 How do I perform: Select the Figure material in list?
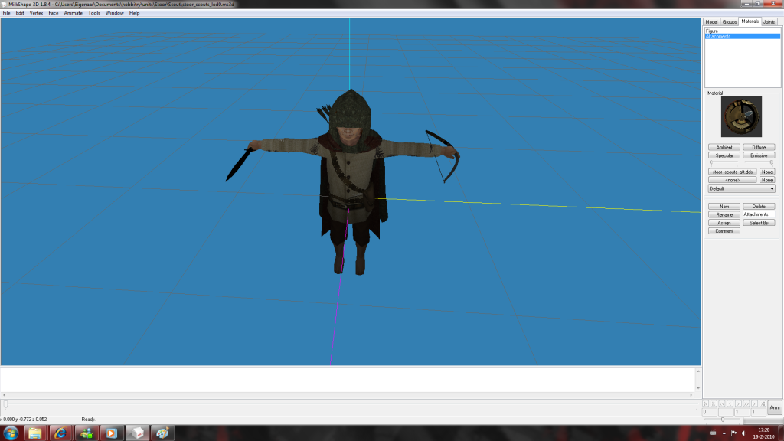tap(712, 31)
